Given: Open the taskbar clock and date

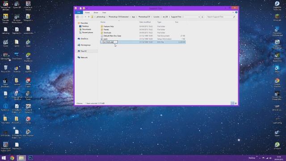Looking at the screenshot, I should (x=279, y=158).
